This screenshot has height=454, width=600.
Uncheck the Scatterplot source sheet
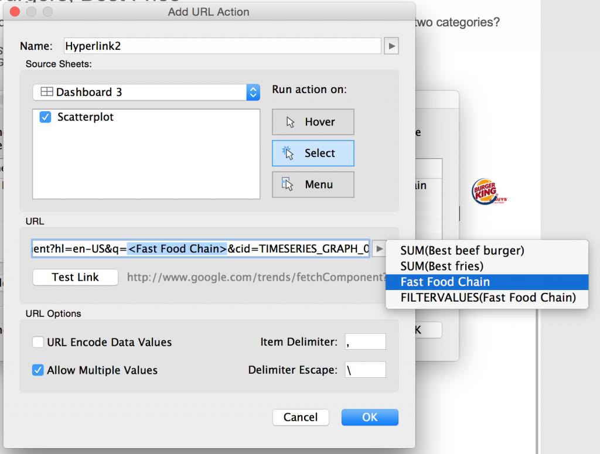45,117
